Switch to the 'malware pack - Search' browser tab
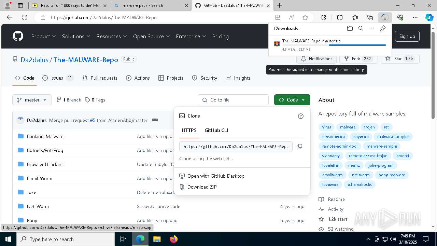437x246 pixels. coord(151,5)
